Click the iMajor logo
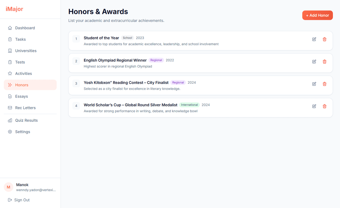340x208 pixels. (14, 9)
